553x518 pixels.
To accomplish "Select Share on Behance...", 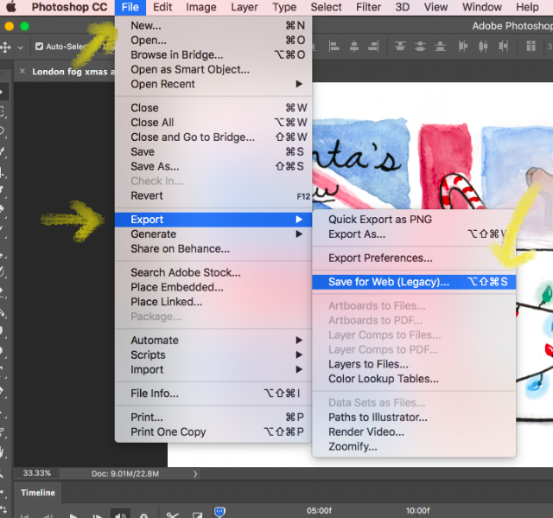I will [213, 249].
